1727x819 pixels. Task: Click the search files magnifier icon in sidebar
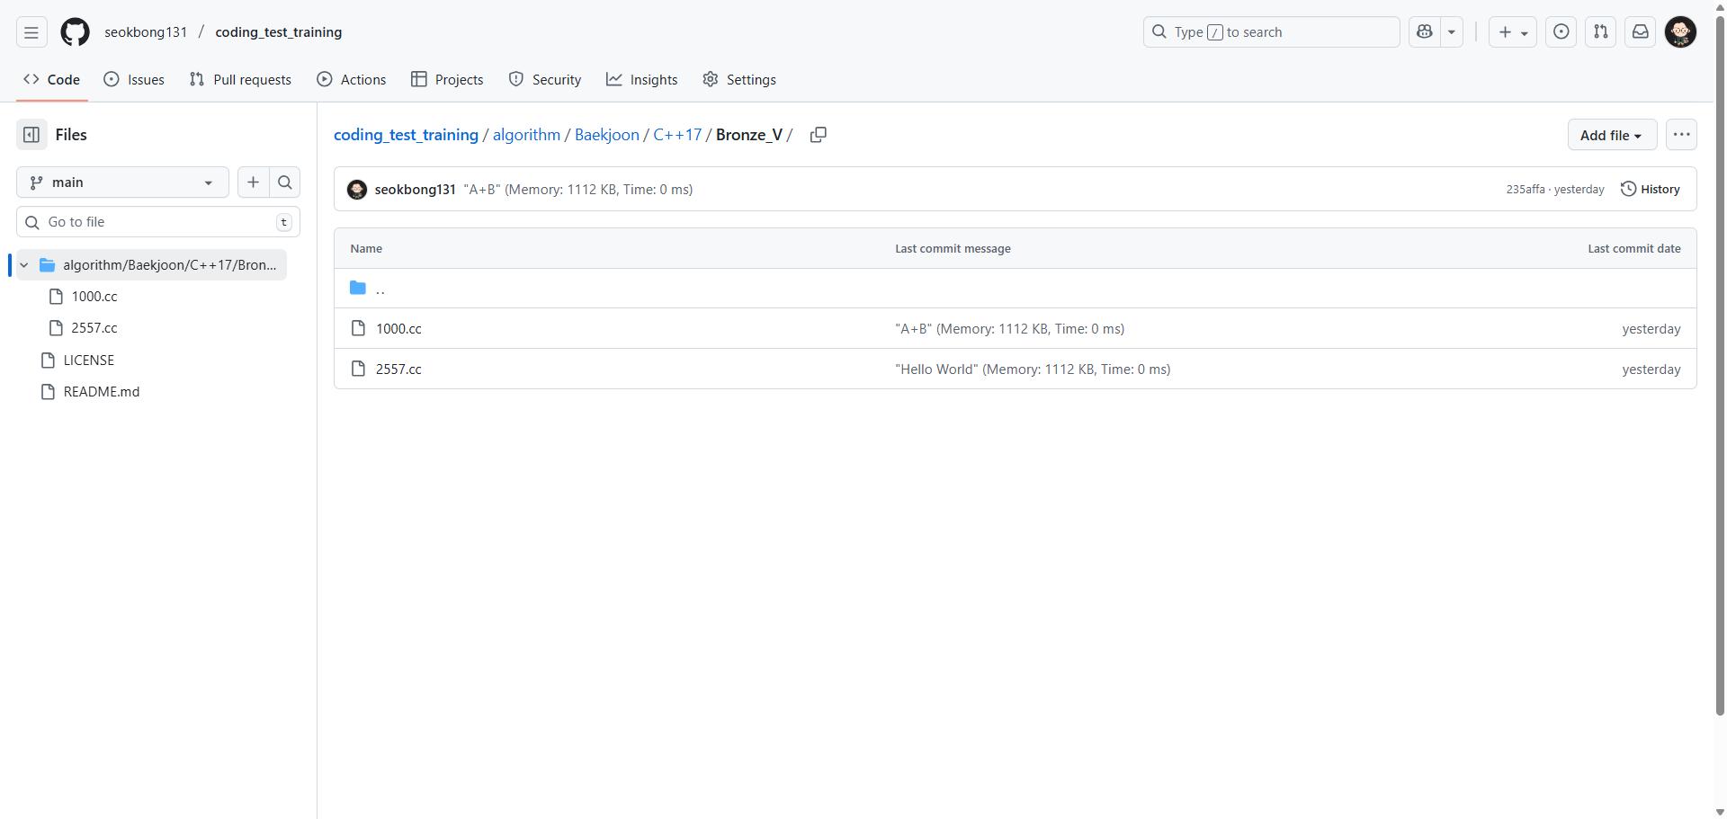point(285,182)
